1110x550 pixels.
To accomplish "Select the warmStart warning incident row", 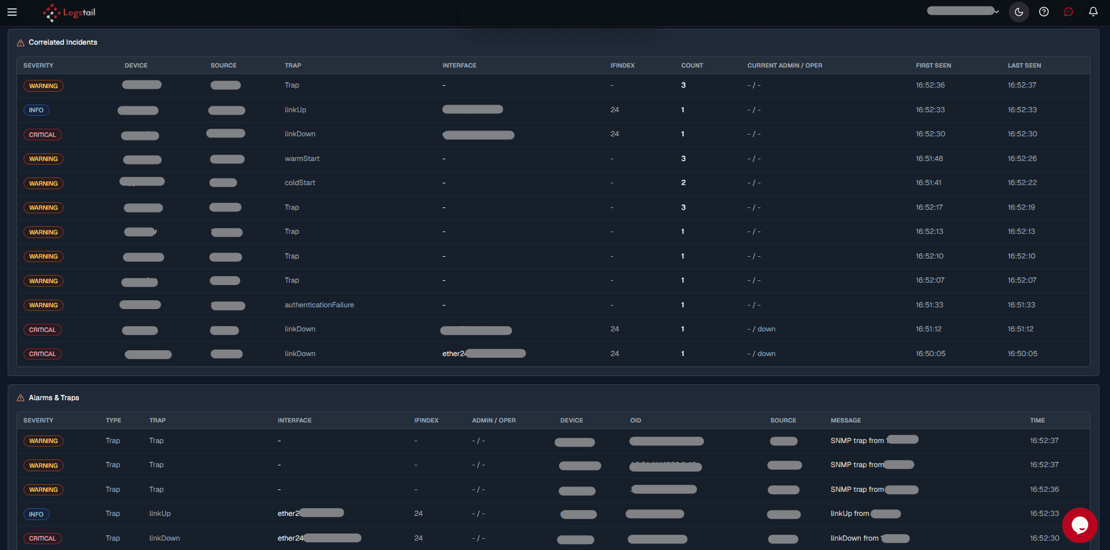I will pos(553,159).
